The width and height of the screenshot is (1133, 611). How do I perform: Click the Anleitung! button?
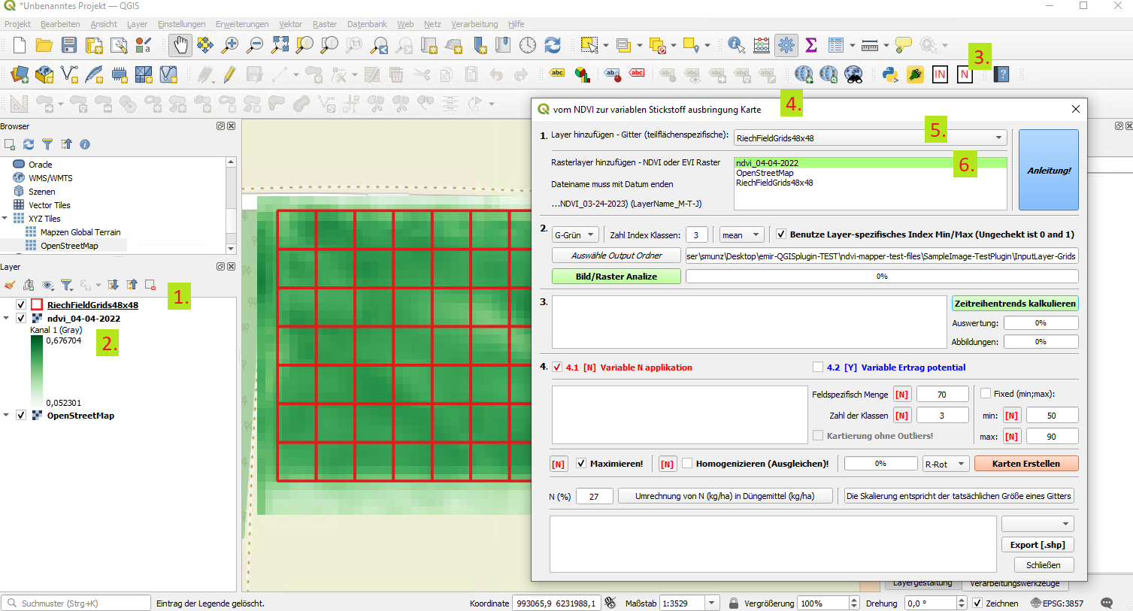[1049, 171]
